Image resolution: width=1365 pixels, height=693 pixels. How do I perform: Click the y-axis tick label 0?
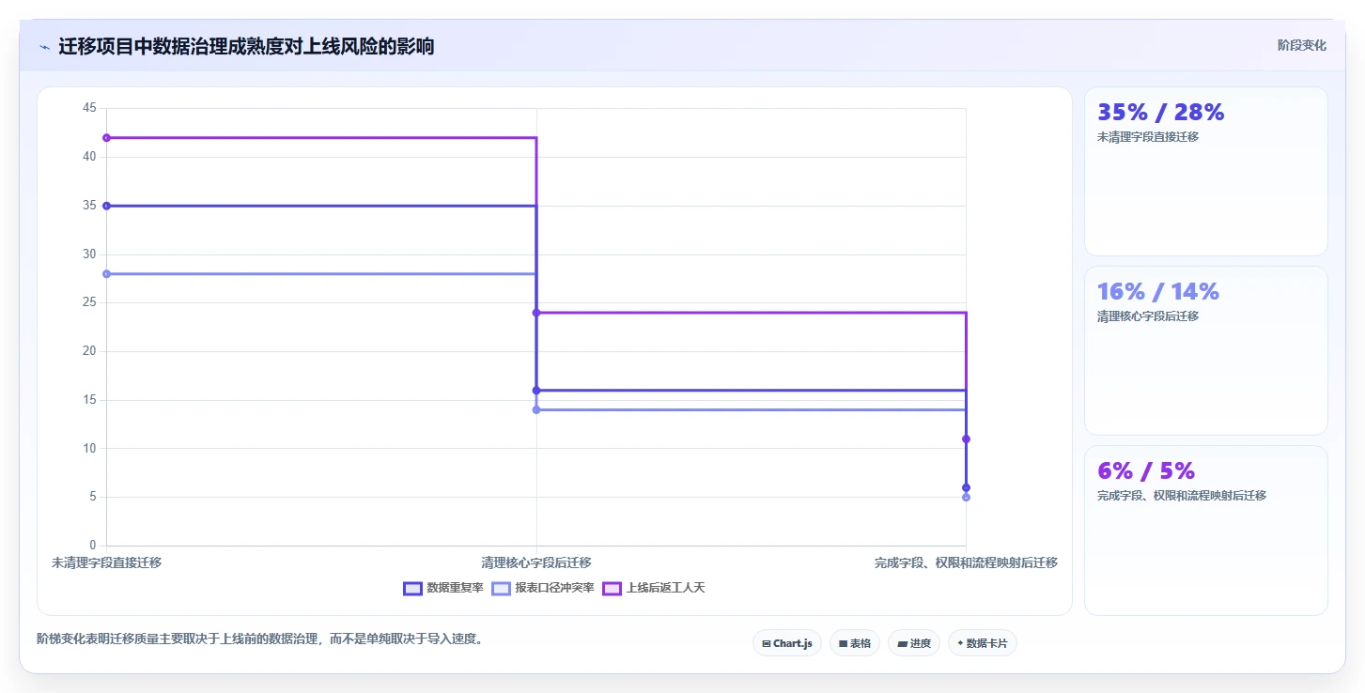tap(92, 546)
